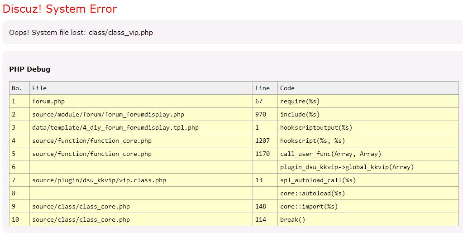This screenshot has width=463, height=233.
Task: Click the 'PHP Debug' section title
Action: tap(29, 69)
